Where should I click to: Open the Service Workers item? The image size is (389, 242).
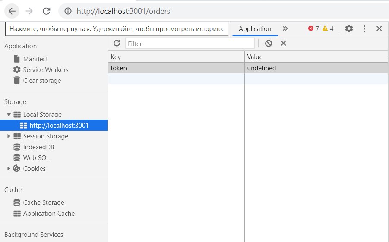tap(46, 70)
